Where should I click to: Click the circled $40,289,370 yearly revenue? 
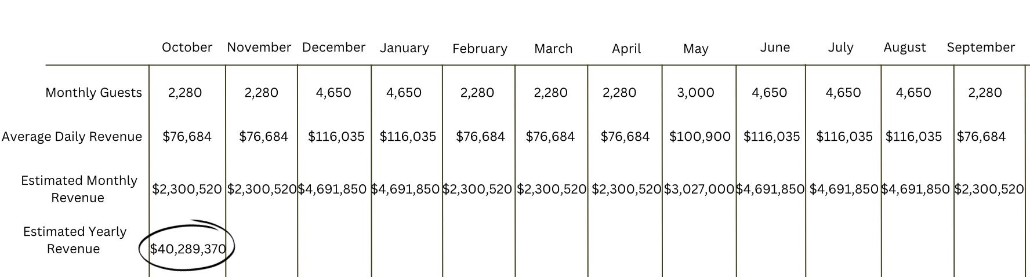188,249
